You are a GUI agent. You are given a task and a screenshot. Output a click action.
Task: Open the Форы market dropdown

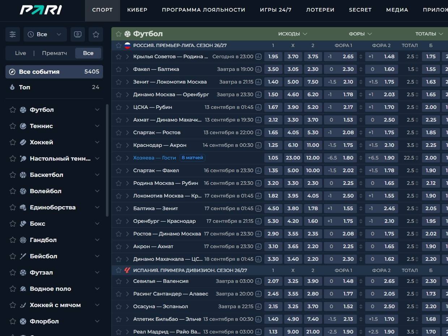pos(360,34)
